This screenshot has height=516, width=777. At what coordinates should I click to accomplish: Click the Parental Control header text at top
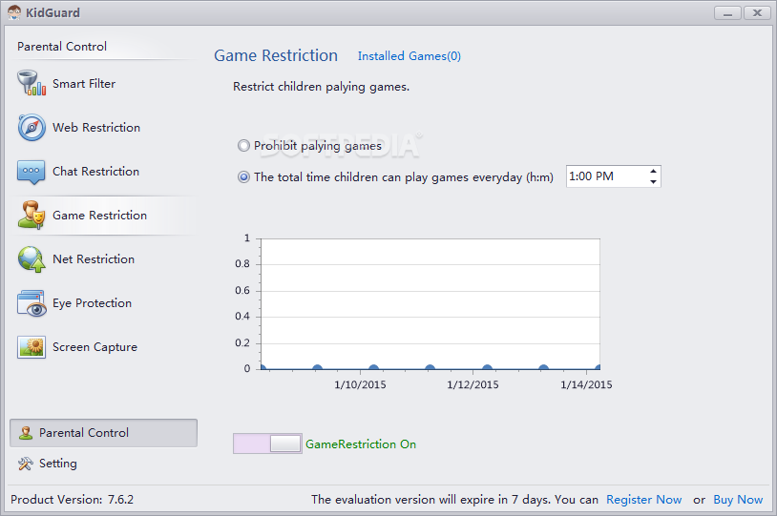pos(62,47)
